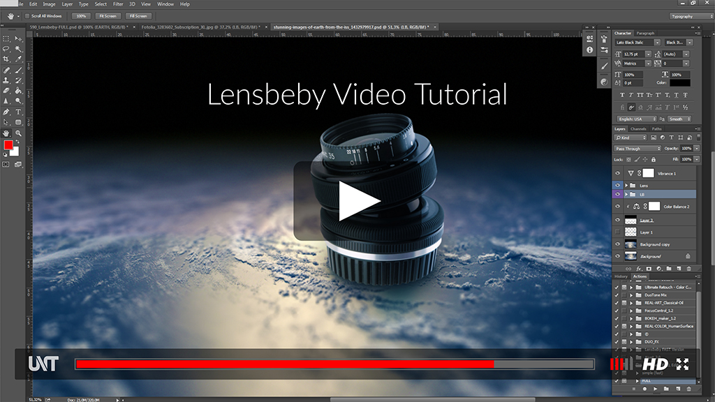Toggle dialog box for FocusControl_1.2 action
Viewport: 715px width, 402px height.
(624, 311)
